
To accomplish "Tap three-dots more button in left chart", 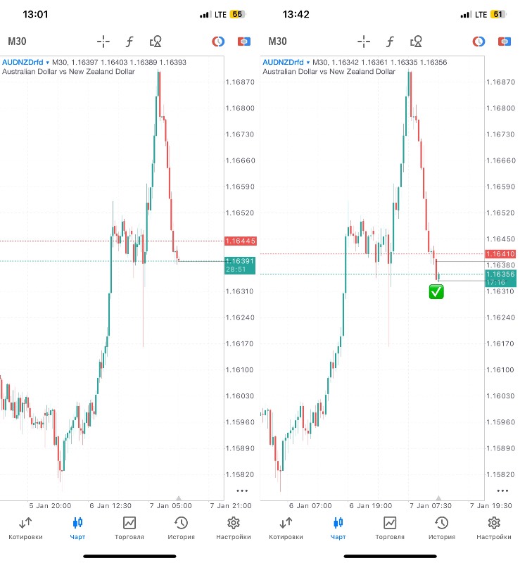I will tap(241, 491).
